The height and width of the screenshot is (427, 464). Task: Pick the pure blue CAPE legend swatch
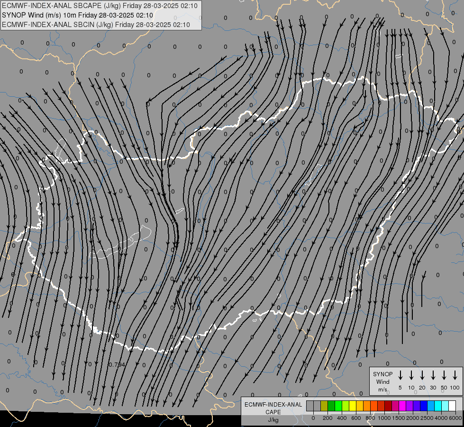pos(424,406)
